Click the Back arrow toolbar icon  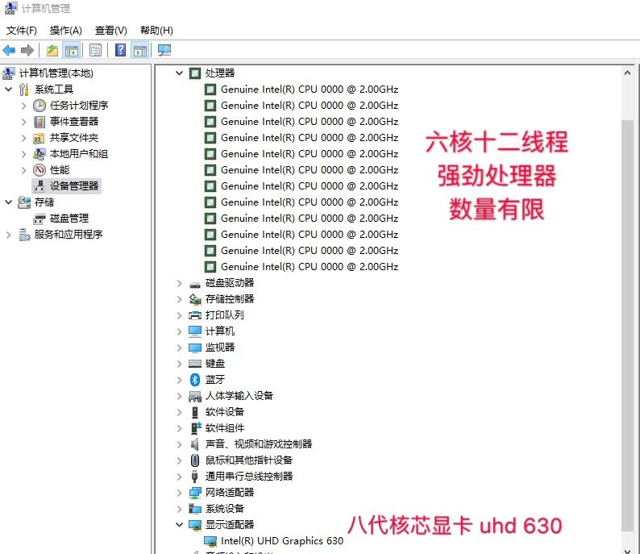[x=9, y=51]
